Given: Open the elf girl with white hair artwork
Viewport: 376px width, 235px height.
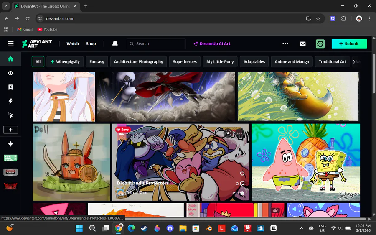Looking at the screenshot, I should coord(64,97).
